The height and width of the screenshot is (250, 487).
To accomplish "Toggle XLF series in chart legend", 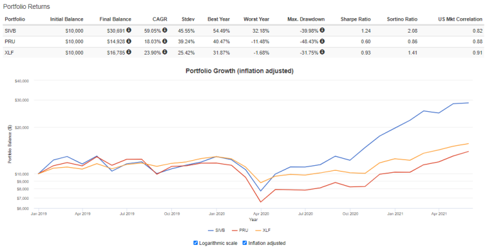I will pos(263,231).
